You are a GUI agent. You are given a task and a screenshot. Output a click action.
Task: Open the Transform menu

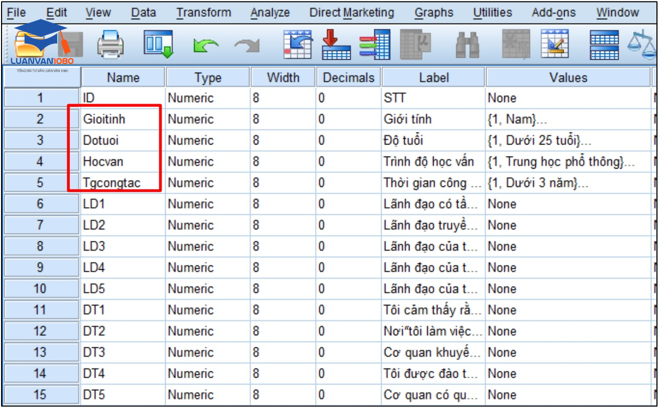point(203,13)
